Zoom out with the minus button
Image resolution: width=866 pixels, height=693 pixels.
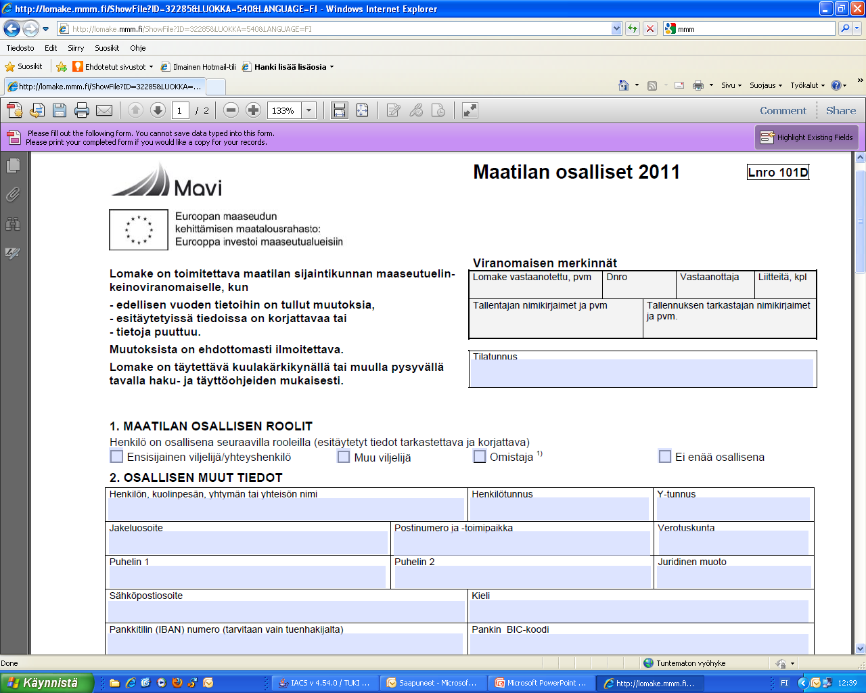(231, 110)
